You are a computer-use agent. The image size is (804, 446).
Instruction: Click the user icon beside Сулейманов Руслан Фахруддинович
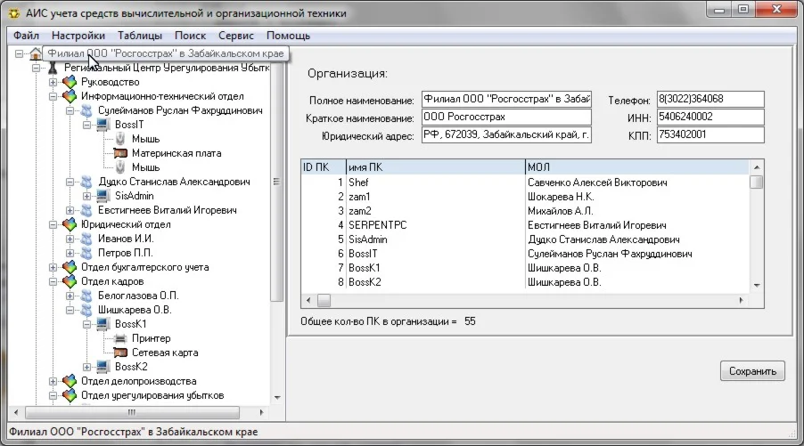coord(86,111)
